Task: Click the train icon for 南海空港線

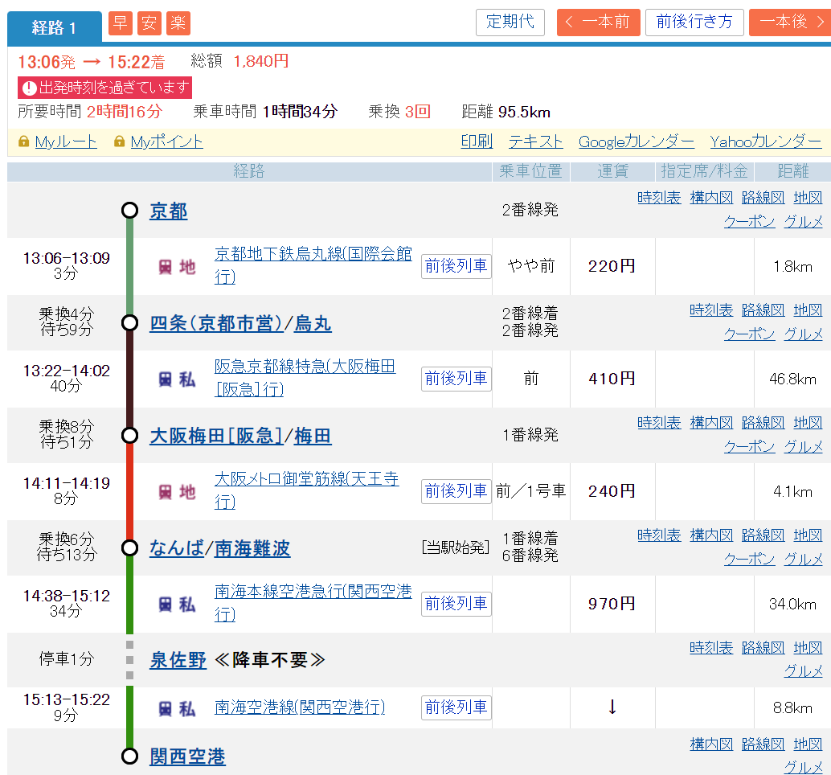Action: [165, 708]
